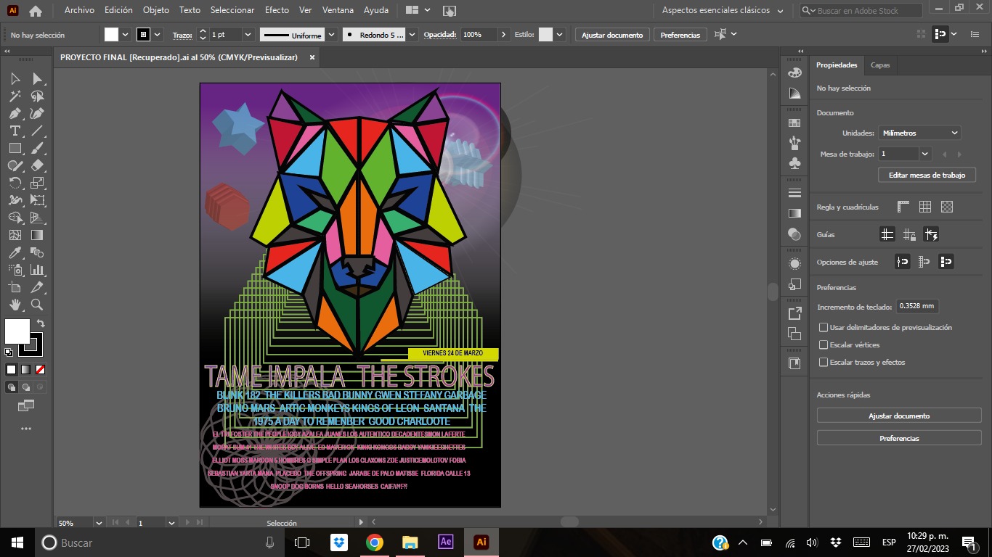Select the Rotate tool
The image size is (992, 557).
point(15,183)
